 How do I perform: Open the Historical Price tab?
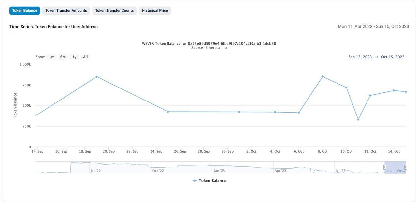[155, 10]
